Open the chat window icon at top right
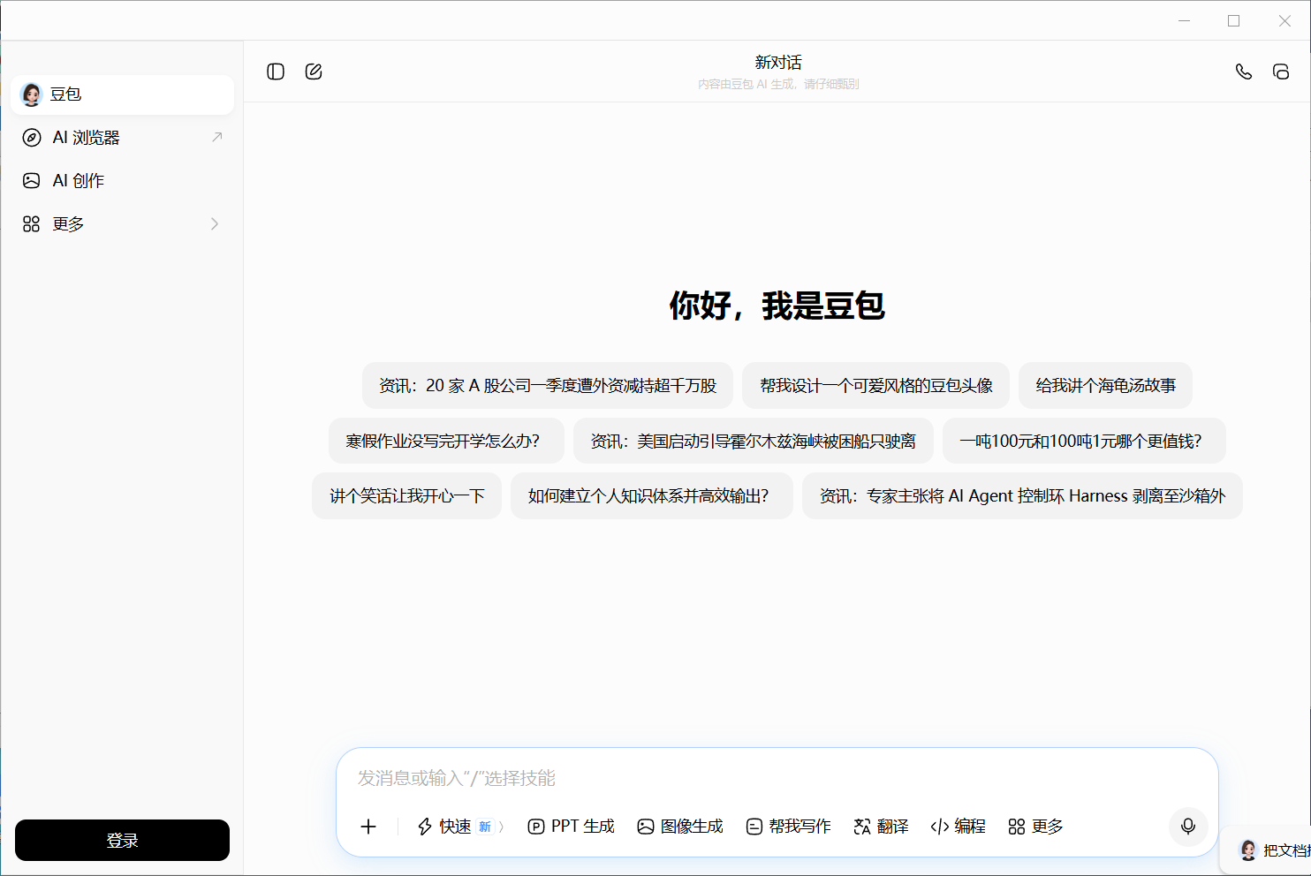 [x=1281, y=72]
